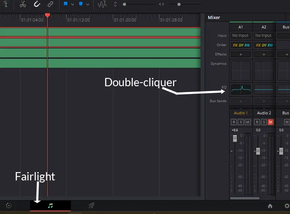Toggle the link selection chain icon
The width and height of the screenshot is (290, 214).
(50, 5)
